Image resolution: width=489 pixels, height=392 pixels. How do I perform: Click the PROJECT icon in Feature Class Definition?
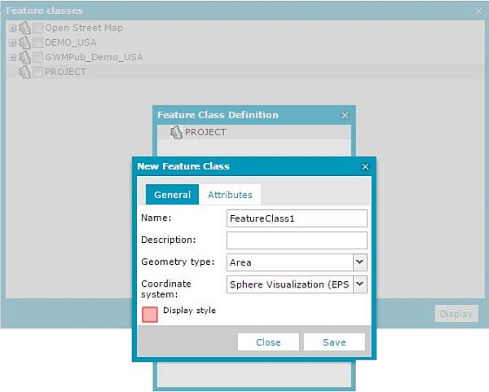point(176,132)
